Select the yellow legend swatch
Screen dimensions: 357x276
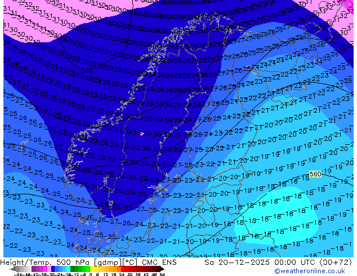point(92,269)
